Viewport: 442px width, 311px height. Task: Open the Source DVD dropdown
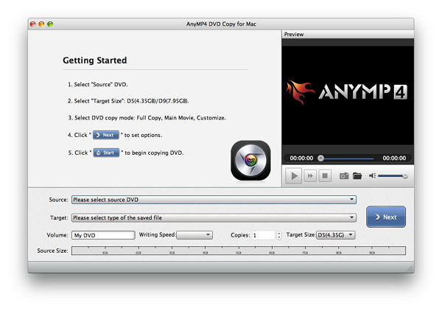(x=213, y=200)
